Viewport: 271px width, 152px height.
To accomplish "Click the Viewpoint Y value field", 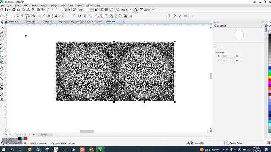I will 227,61.
